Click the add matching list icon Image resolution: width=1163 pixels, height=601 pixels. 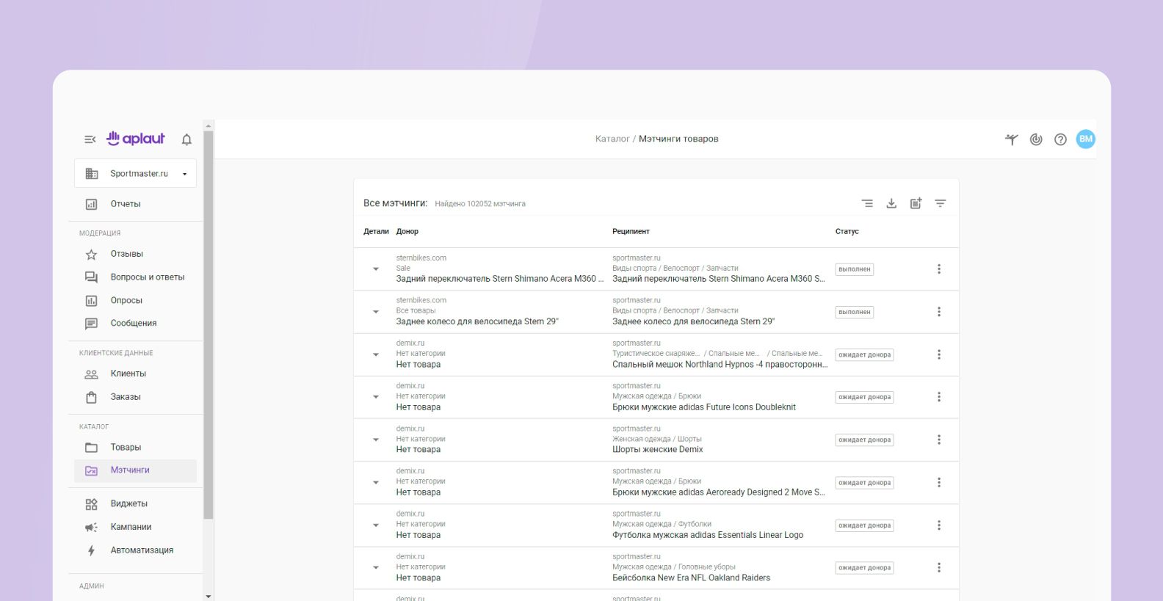916,203
